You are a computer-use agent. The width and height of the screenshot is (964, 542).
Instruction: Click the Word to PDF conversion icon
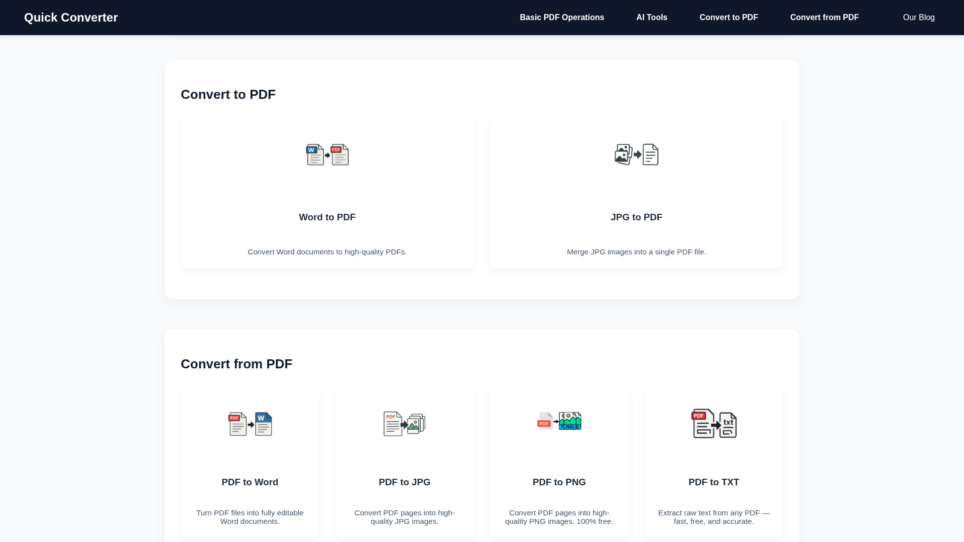[327, 155]
